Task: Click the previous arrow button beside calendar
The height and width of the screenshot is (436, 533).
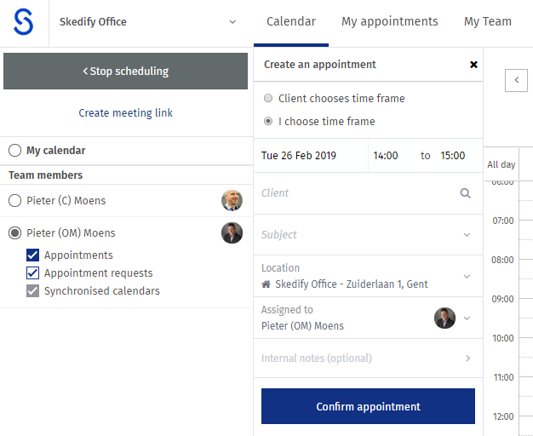Action: [x=516, y=80]
